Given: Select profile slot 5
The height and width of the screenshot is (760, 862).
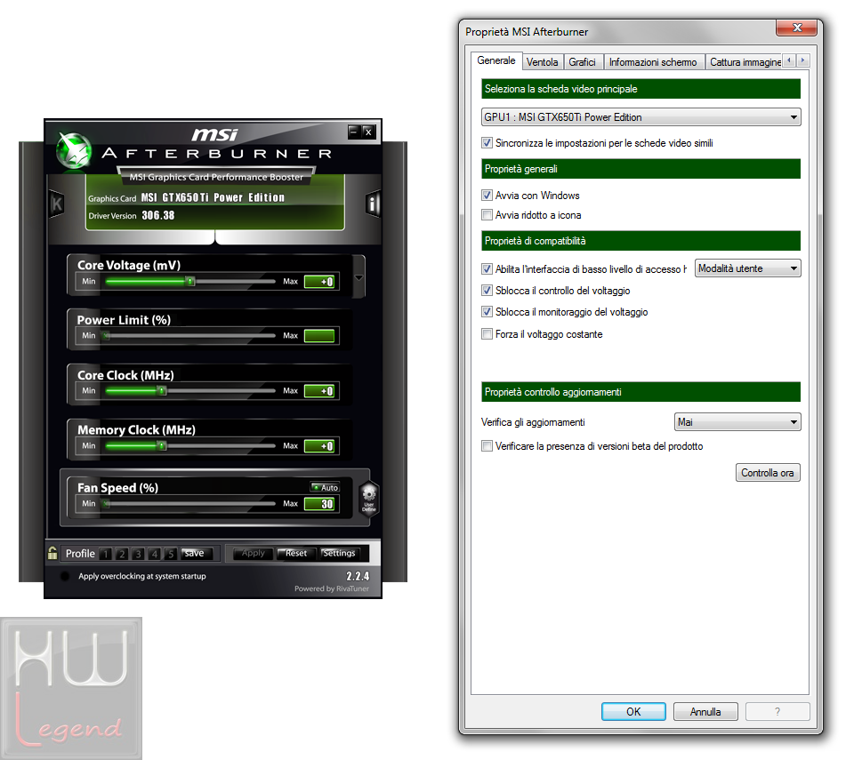Looking at the screenshot, I should pos(171,554).
